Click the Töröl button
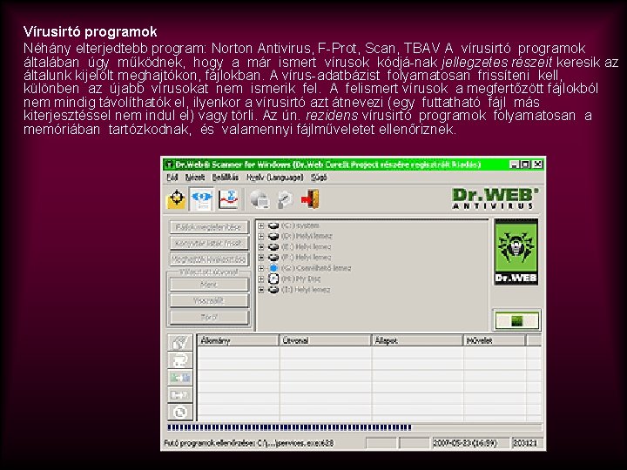 click(x=210, y=318)
